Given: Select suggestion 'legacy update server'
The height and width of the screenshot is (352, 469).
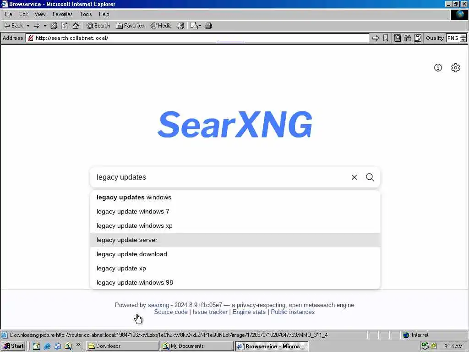Looking at the screenshot, I should [235, 240].
